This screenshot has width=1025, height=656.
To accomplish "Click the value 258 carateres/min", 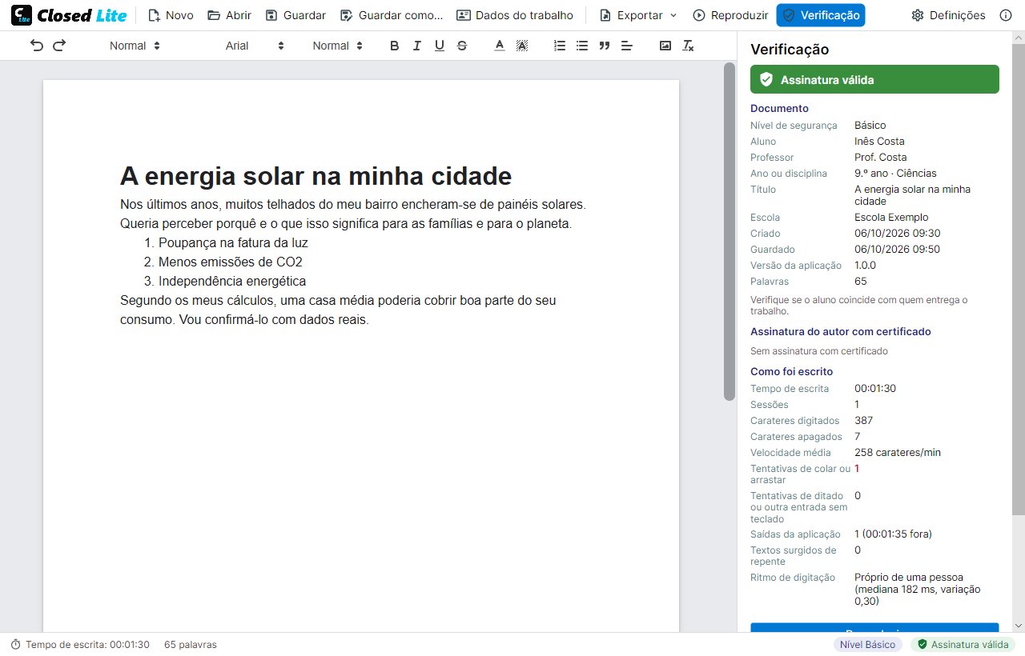I will 898,452.
